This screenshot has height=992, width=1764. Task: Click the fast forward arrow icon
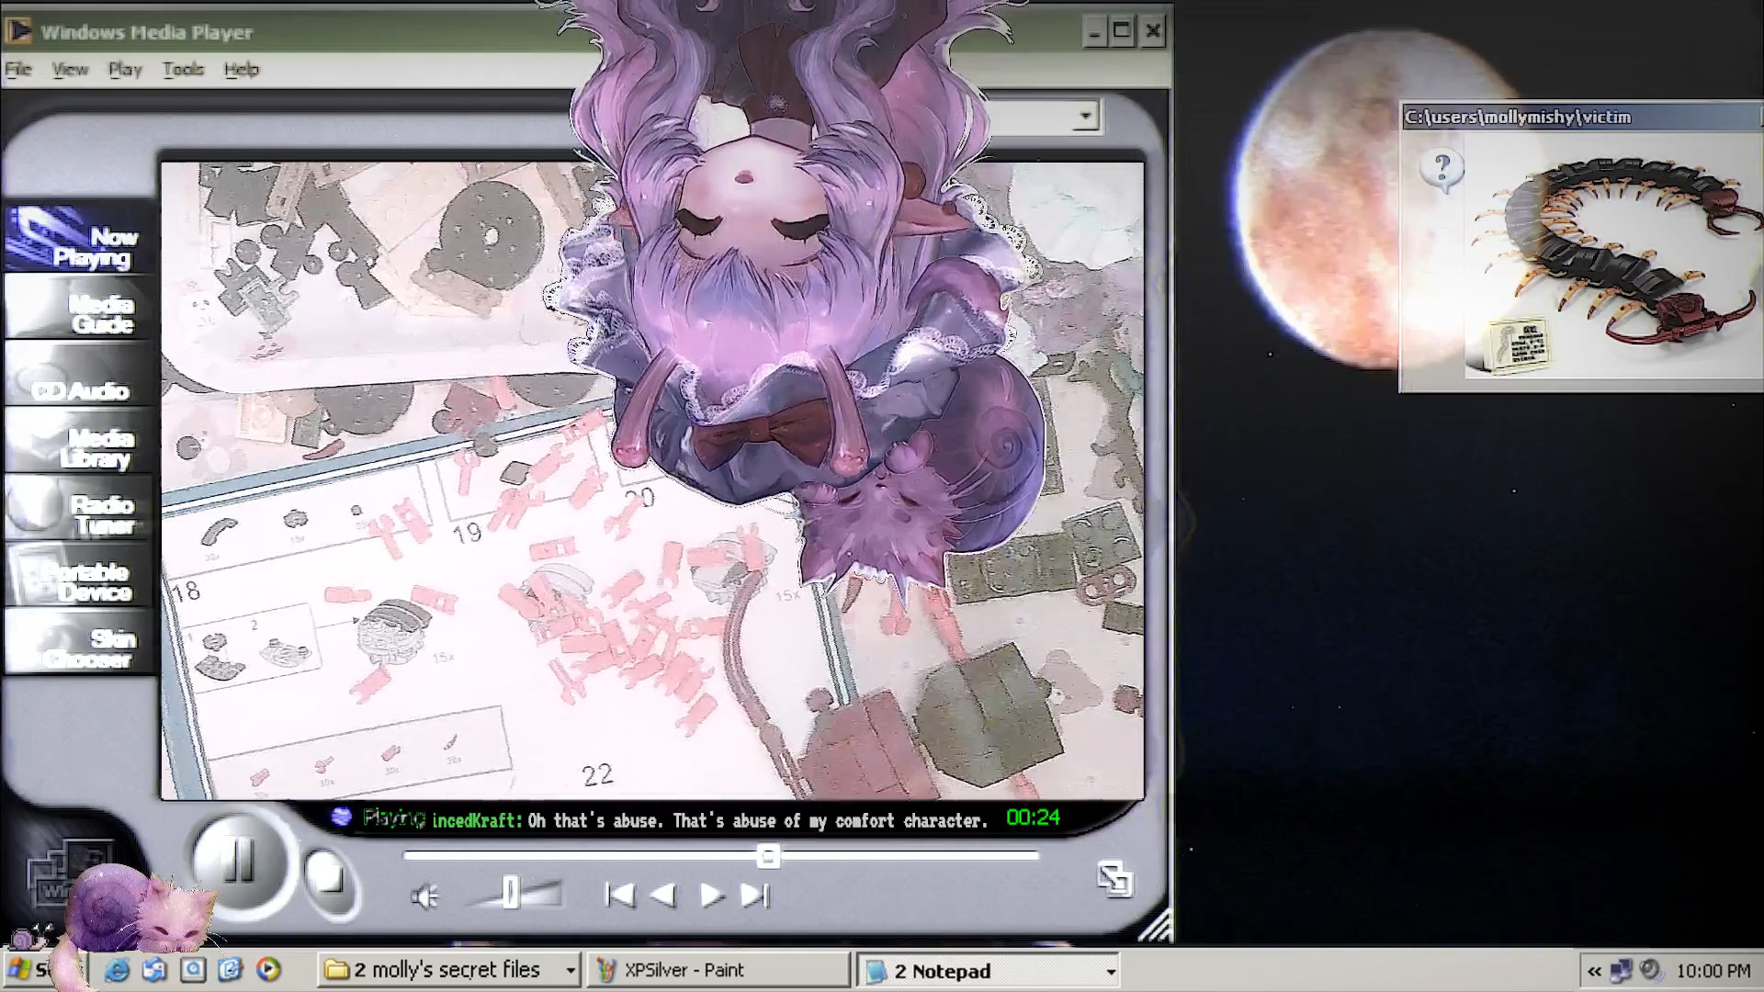coord(711,896)
